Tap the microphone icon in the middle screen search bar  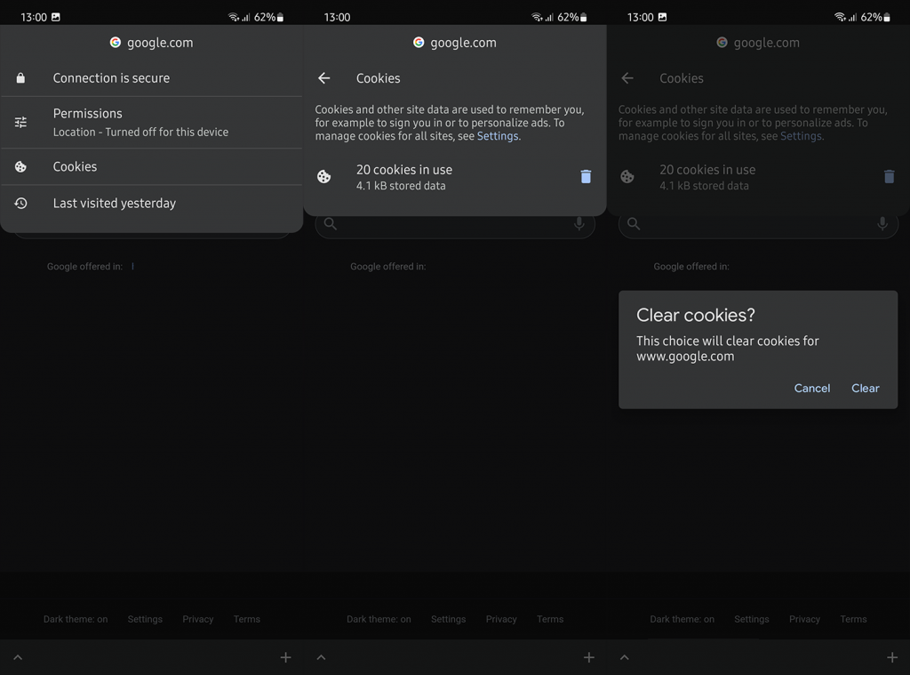coord(579,223)
